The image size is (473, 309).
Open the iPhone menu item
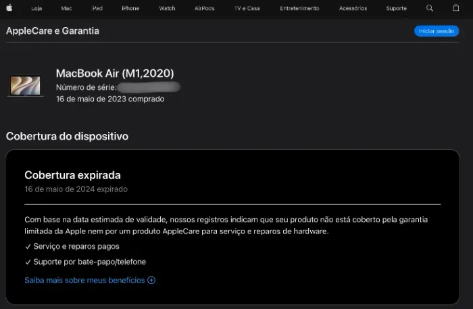click(x=130, y=8)
